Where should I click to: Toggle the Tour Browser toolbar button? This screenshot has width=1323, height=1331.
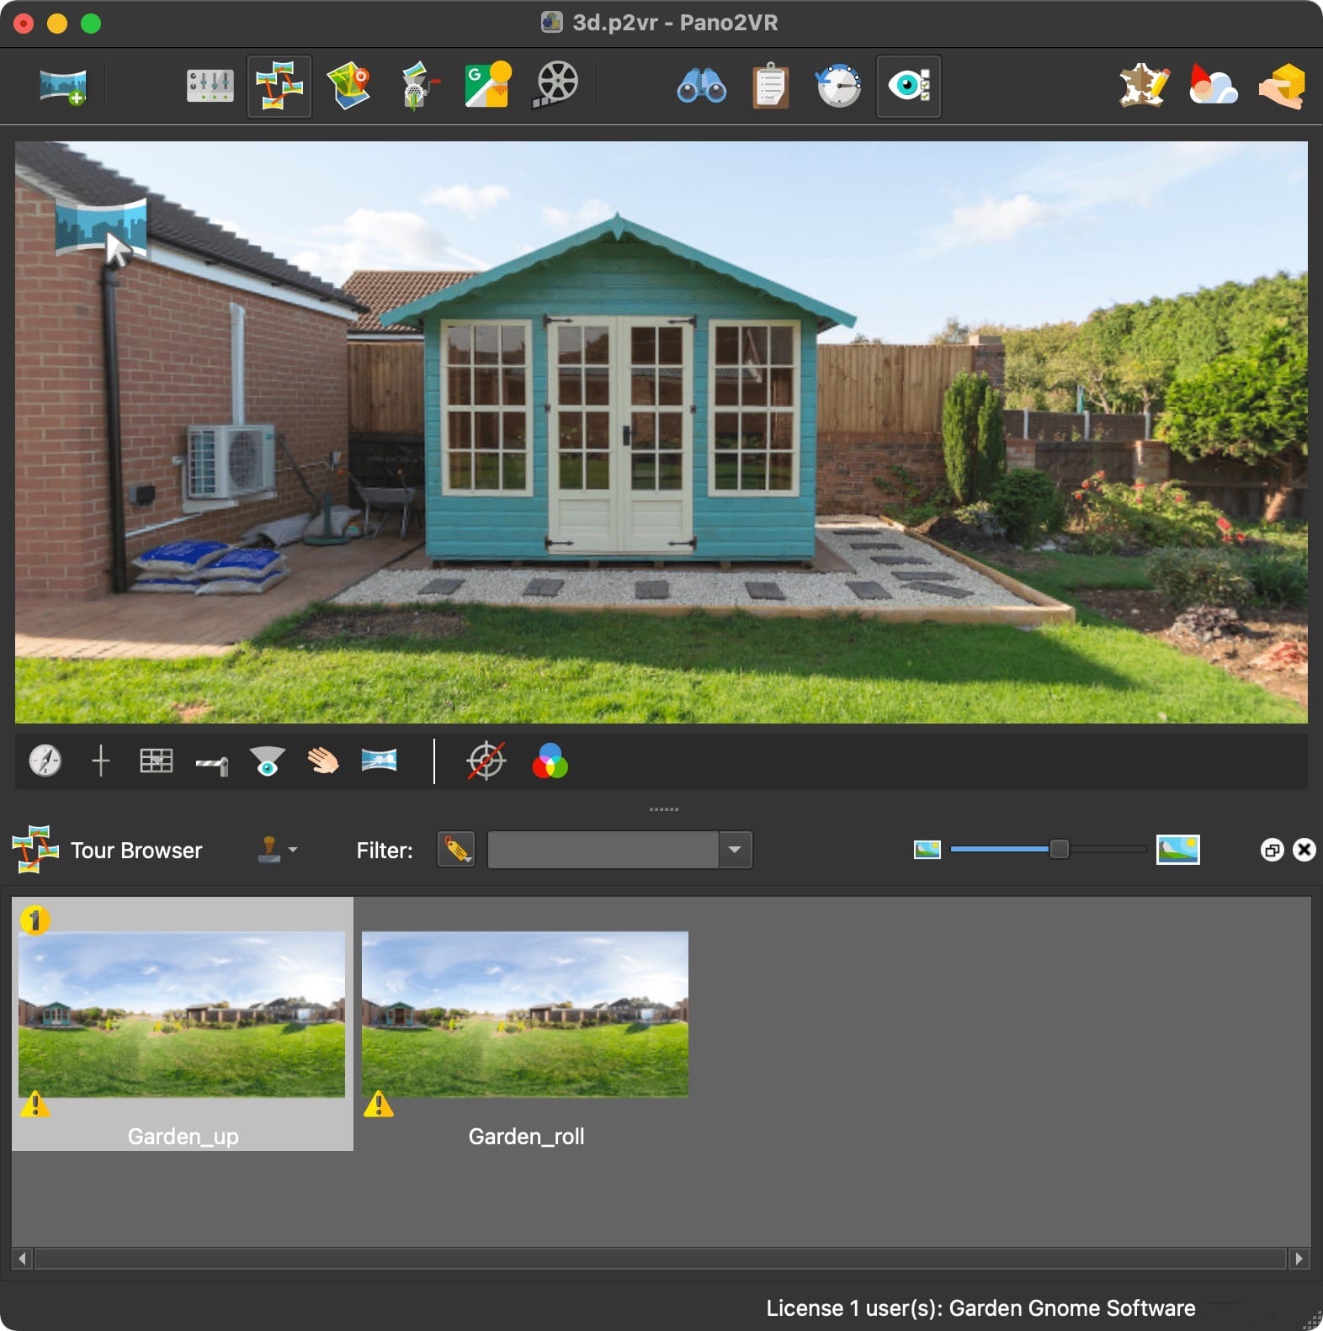coord(279,86)
